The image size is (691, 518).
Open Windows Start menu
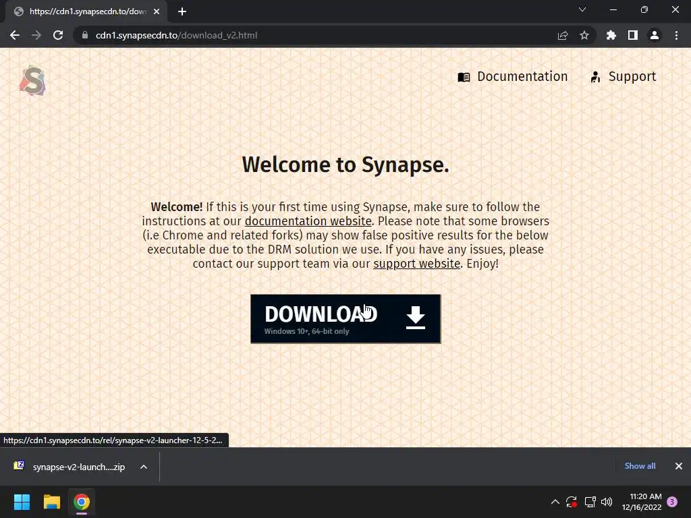(22, 502)
